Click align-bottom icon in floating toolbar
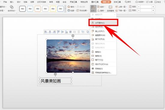Image resolution: width=165 pixels, height=110 pixels. coord(66,32)
